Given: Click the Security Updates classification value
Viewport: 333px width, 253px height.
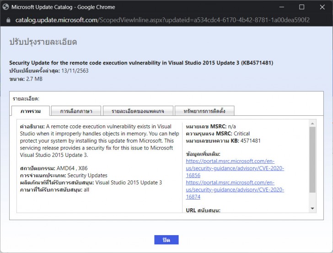Looking at the screenshot, I should [x=87, y=176].
